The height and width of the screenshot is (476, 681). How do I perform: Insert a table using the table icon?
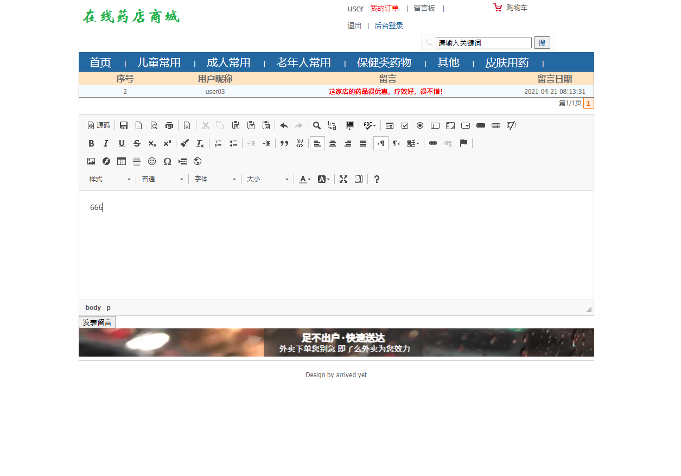click(x=121, y=161)
